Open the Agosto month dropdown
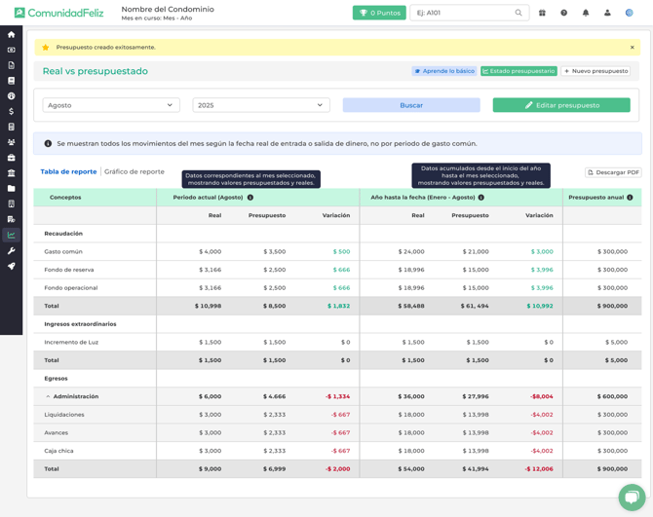 (111, 105)
